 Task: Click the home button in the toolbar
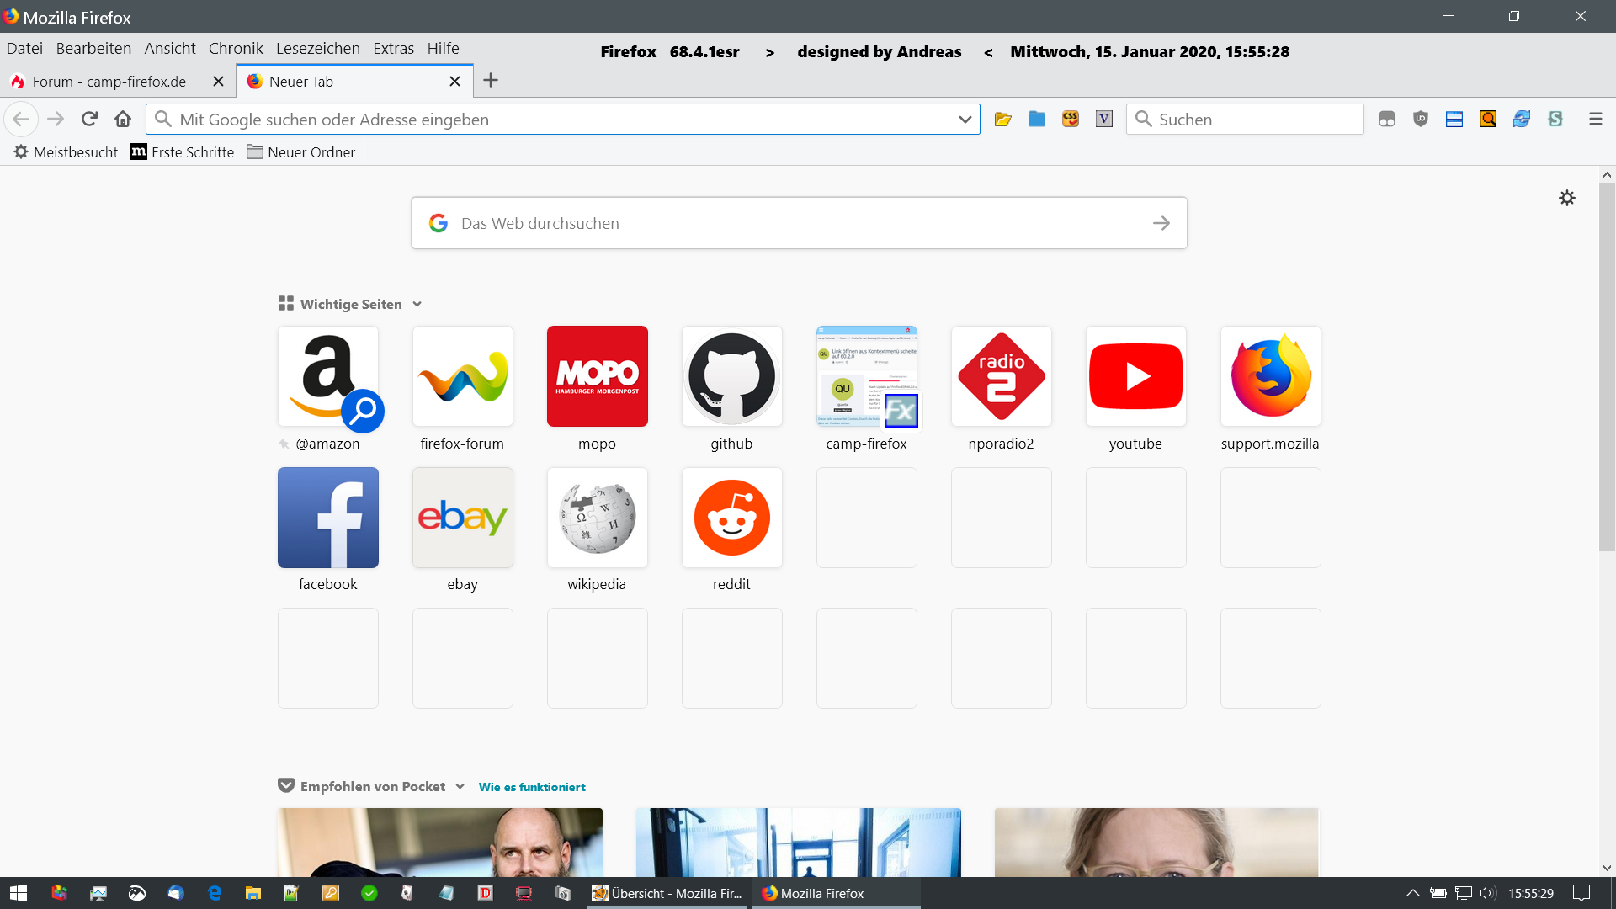pyautogui.click(x=123, y=120)
